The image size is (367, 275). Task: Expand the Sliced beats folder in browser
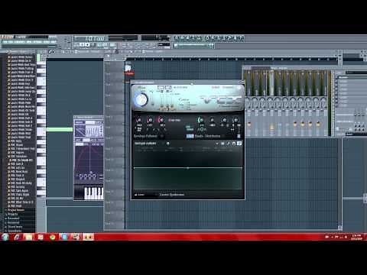point(15,227)
